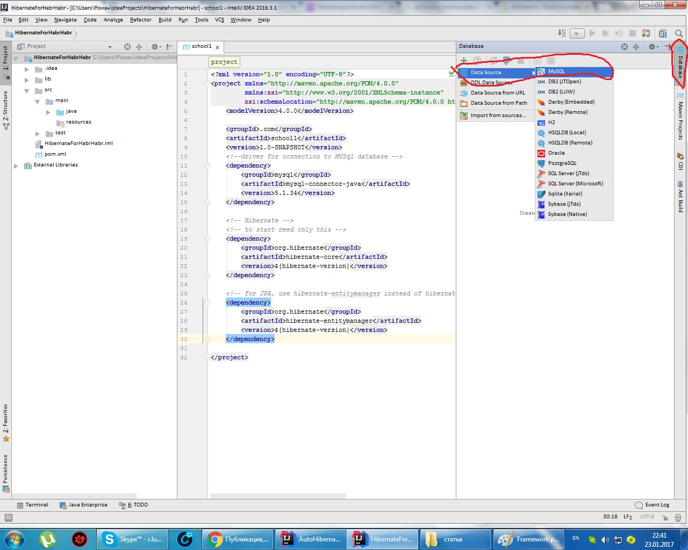Open the Chrome taskbar button

tap(238, 539)
